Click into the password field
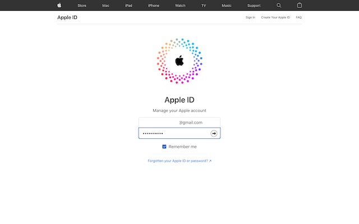359x224 pixels. 174,133
